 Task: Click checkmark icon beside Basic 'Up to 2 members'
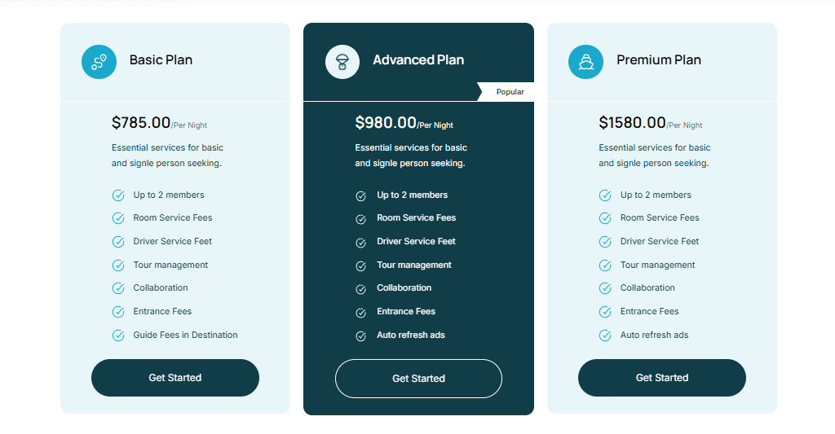click(117, 195)
